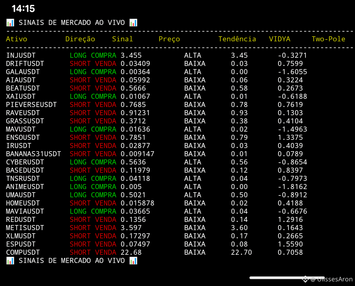355x286 pixels.
Task: Select the IRUSDT asset name
Action: click(x=19, y=146)
